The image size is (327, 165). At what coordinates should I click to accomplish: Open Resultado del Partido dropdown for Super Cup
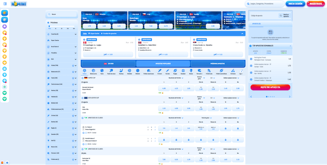click(x=176, y=78)
